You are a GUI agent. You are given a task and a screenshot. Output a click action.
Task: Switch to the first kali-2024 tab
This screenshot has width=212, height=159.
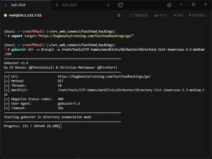pos(19,5)
